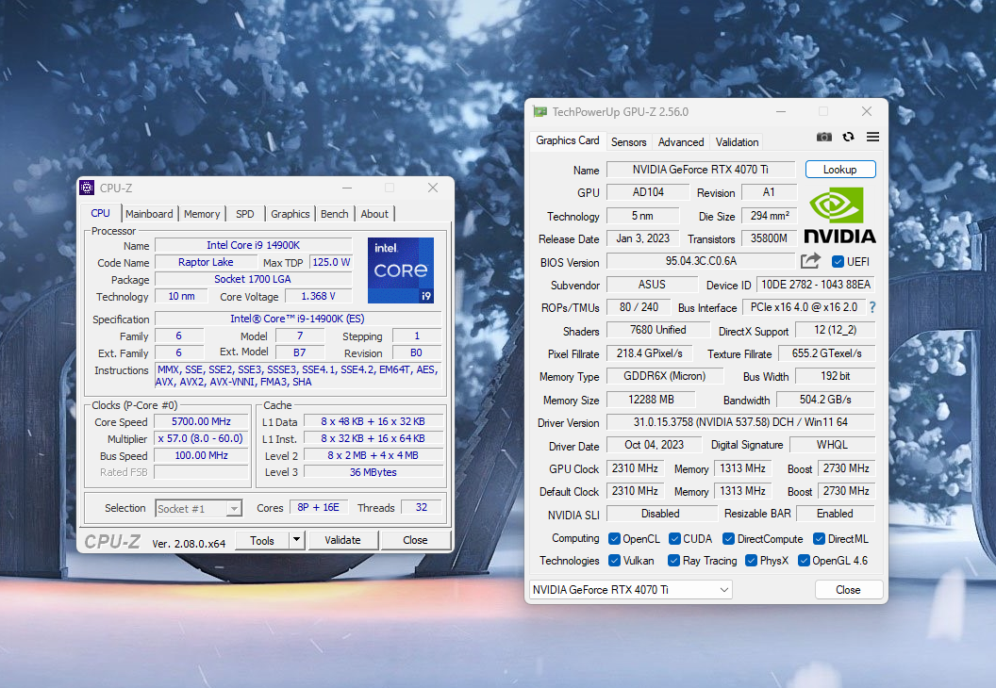Switch to the Bench tab in CPU-Z
996x688 pixels.
click(335, 214)
